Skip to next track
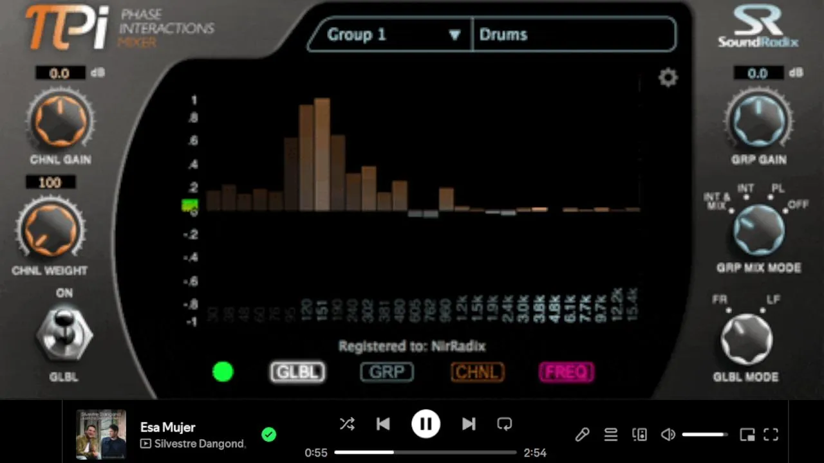824x463 pixels. 469,424
